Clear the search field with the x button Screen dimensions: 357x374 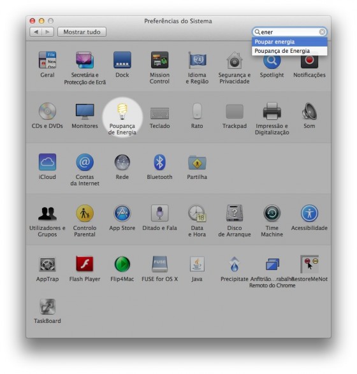(x=322, y=32)
